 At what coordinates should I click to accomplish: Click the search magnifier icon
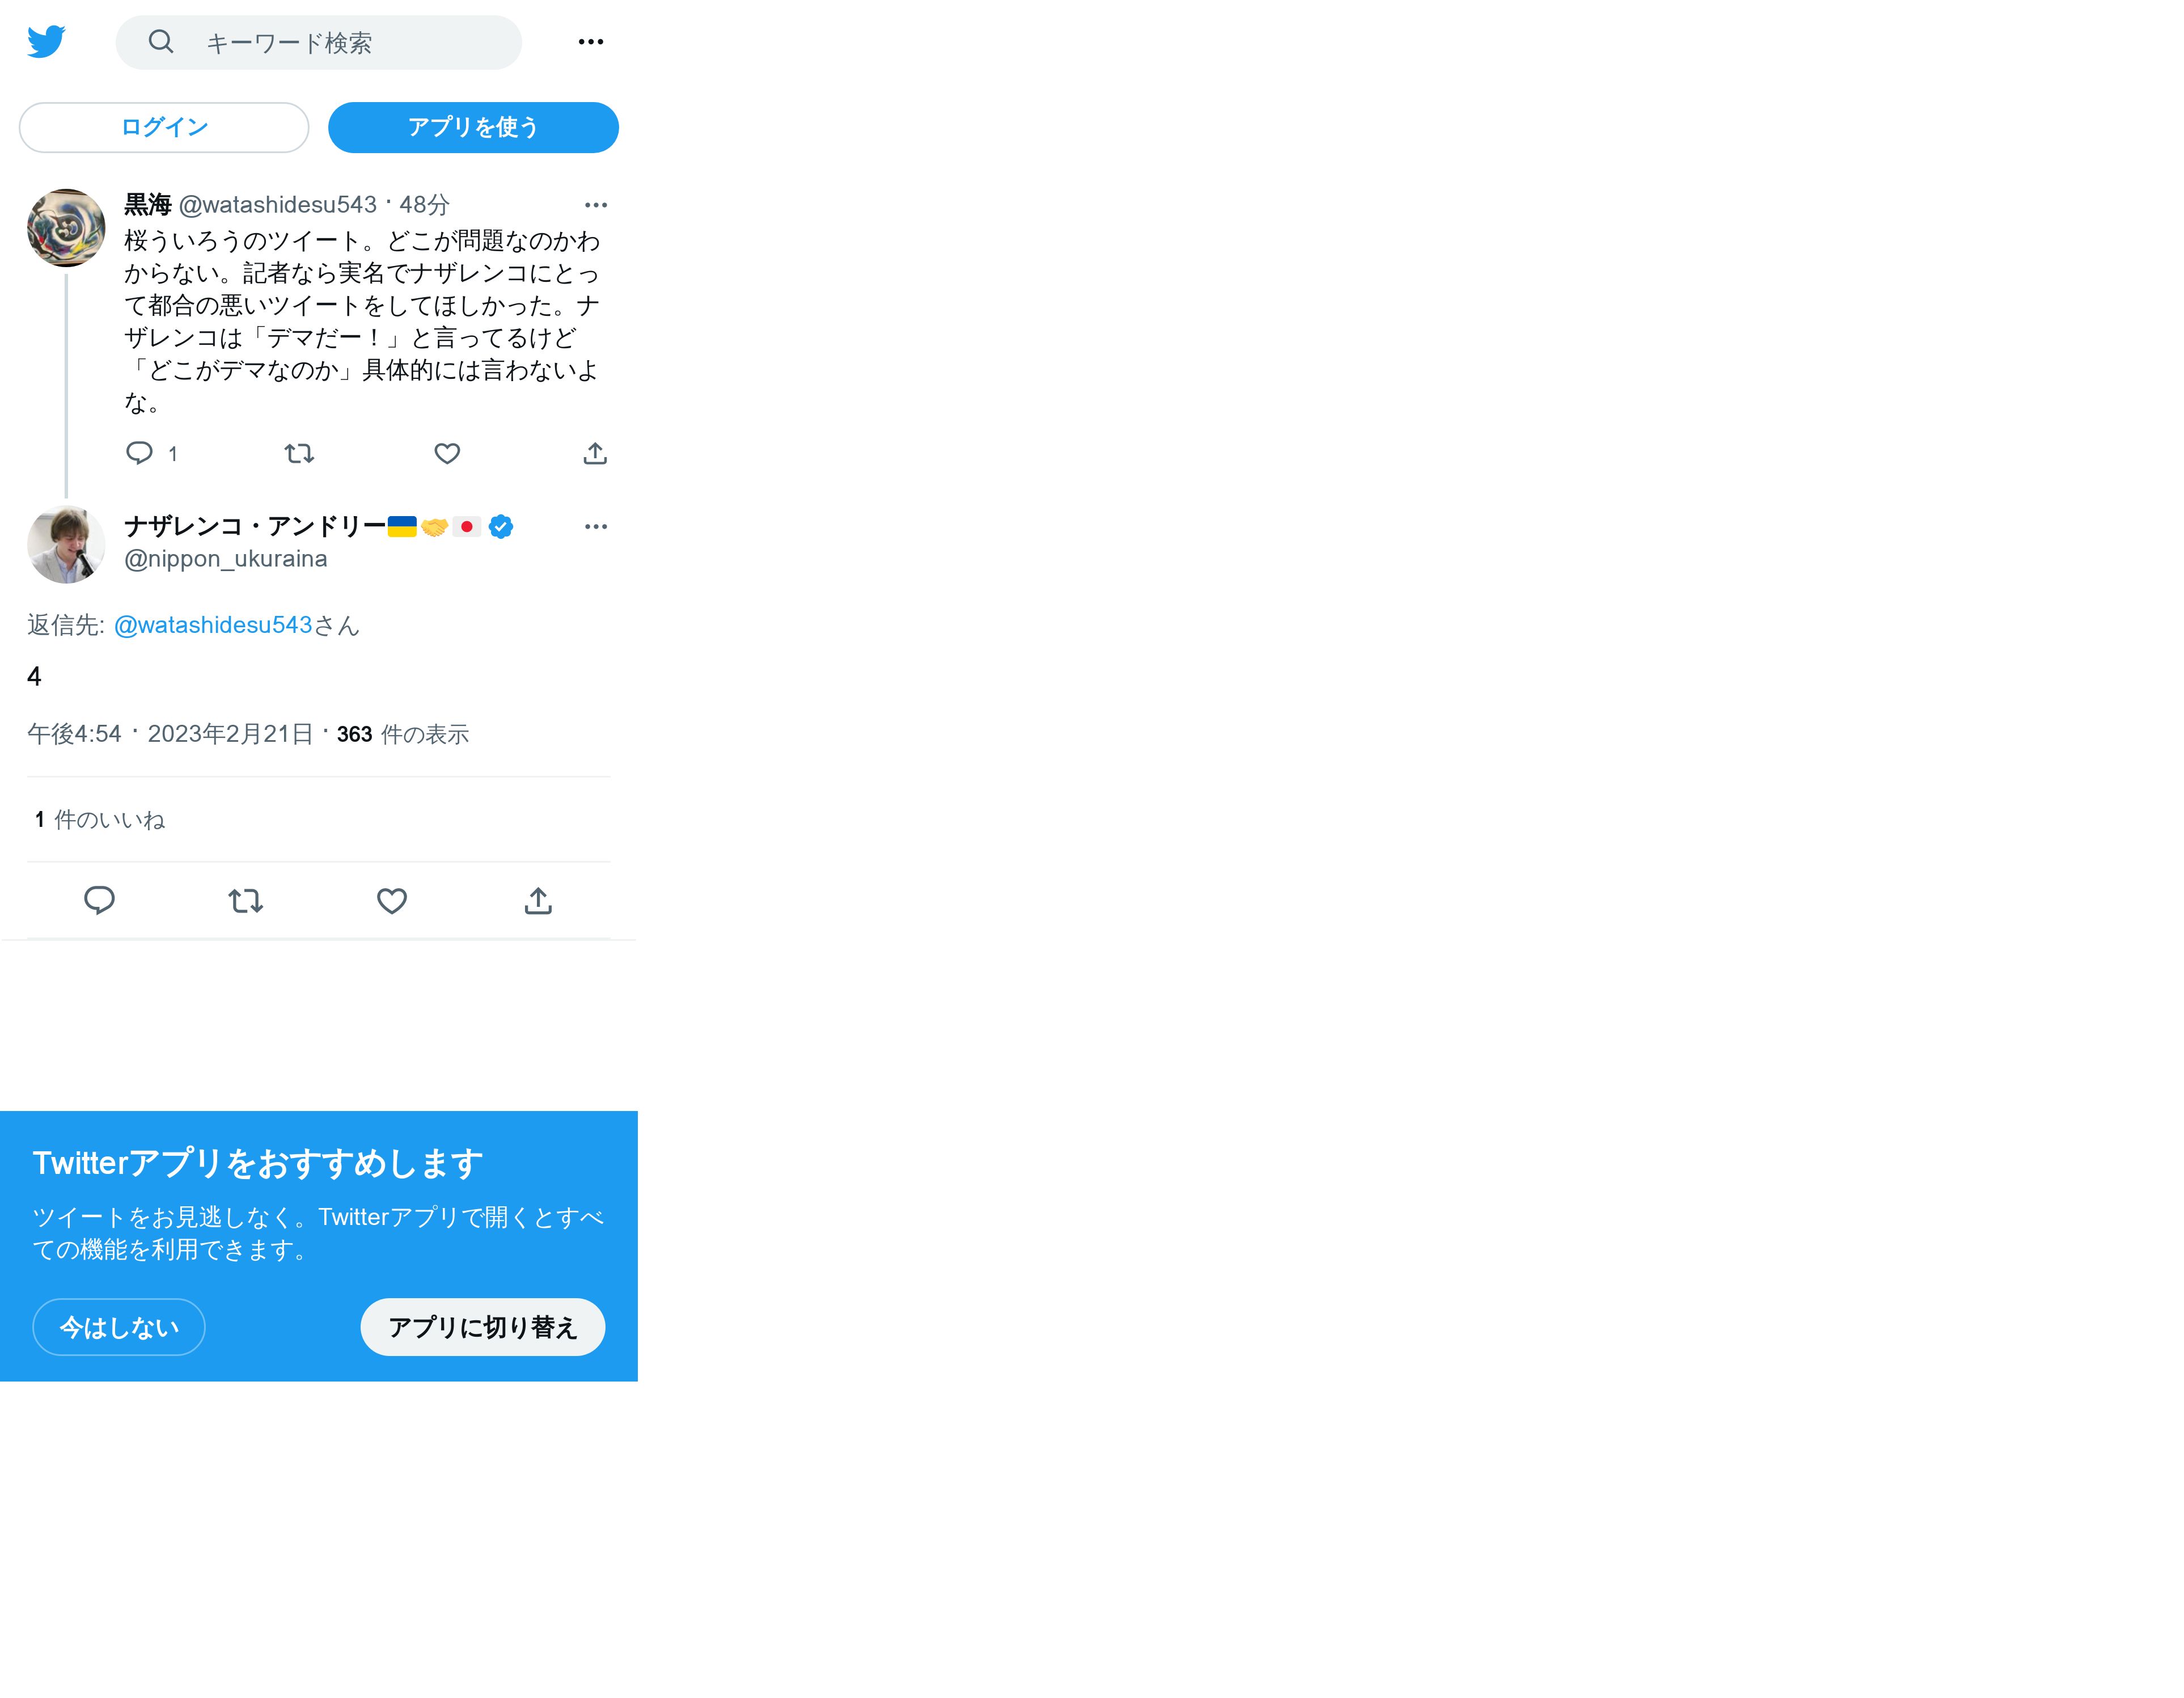pos(161,42)
